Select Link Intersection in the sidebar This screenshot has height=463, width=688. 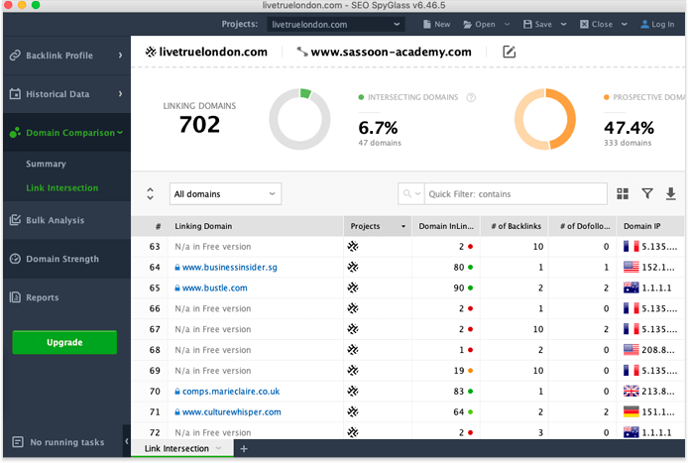click(x=61, y=187)
